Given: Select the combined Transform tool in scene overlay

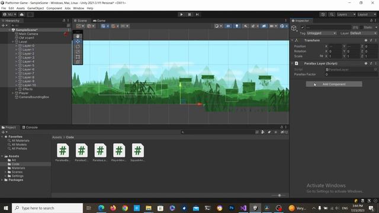Looking at the screenshot, I should pos(78,62).
